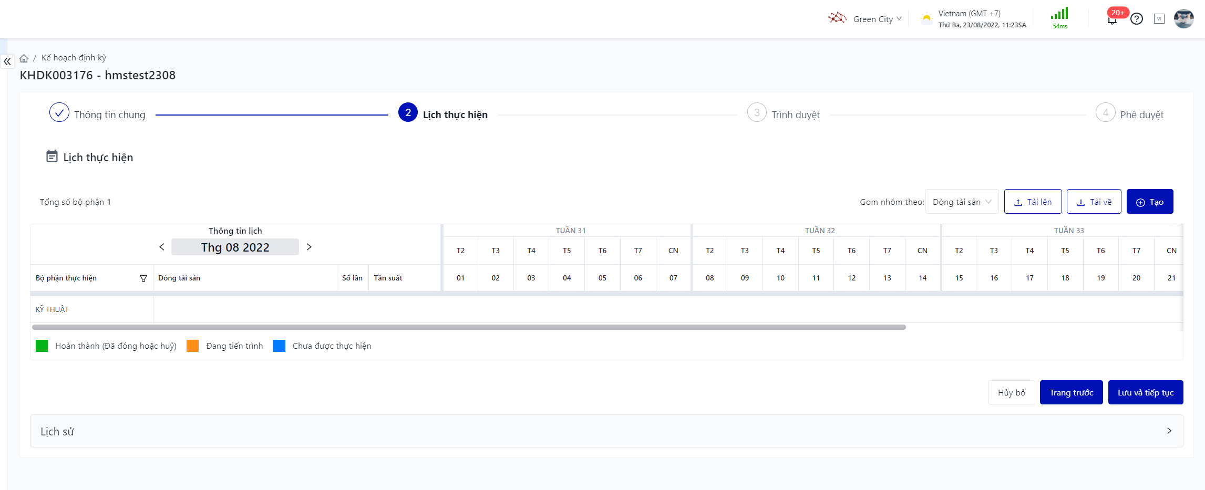
Task: Open the help question mark icon
Action: coord(1137,19)
